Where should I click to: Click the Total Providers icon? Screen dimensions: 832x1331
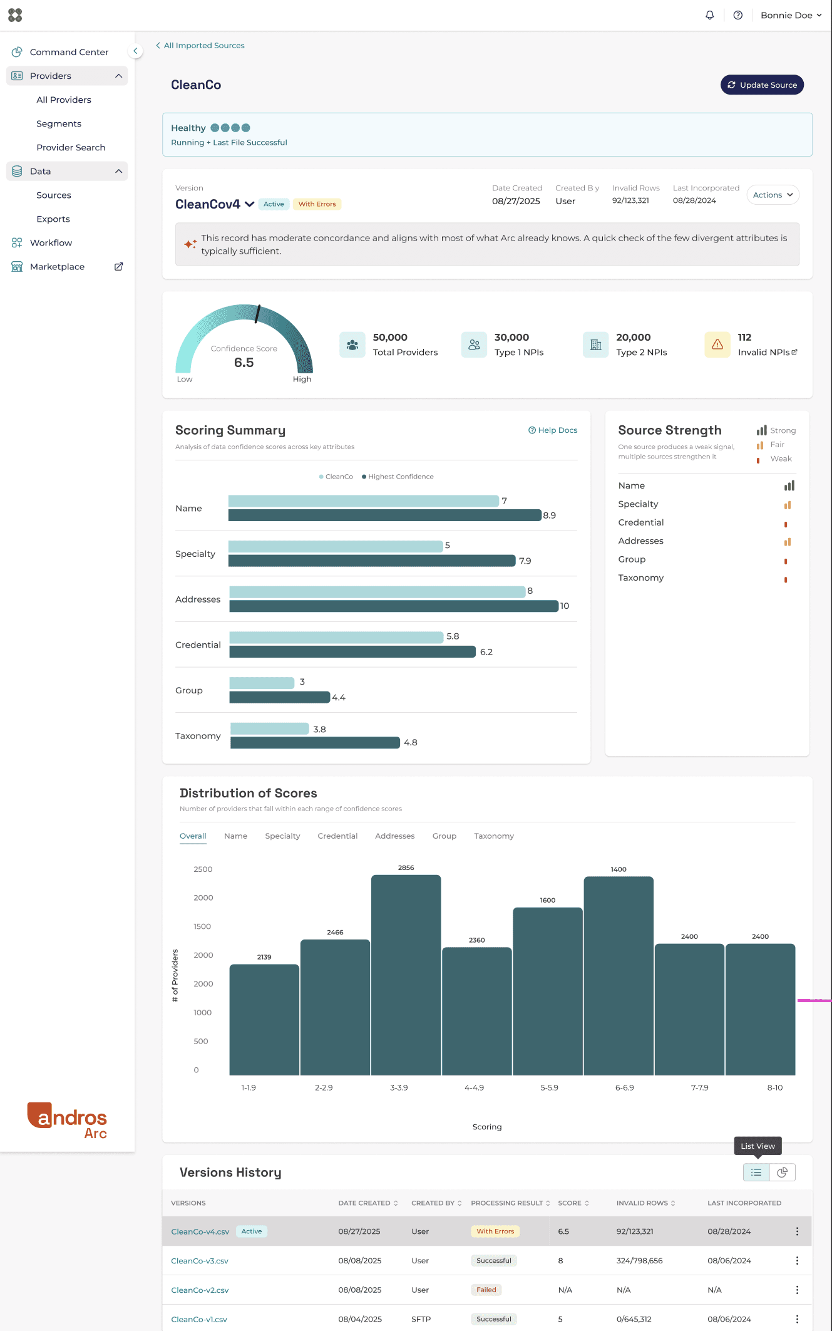pyautogui.click(x=352, y=344)
